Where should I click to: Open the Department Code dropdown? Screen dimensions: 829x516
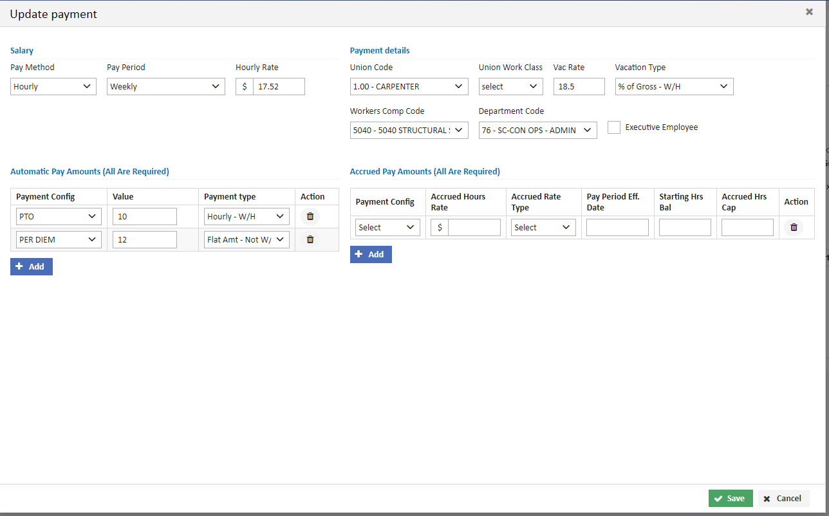538,130
